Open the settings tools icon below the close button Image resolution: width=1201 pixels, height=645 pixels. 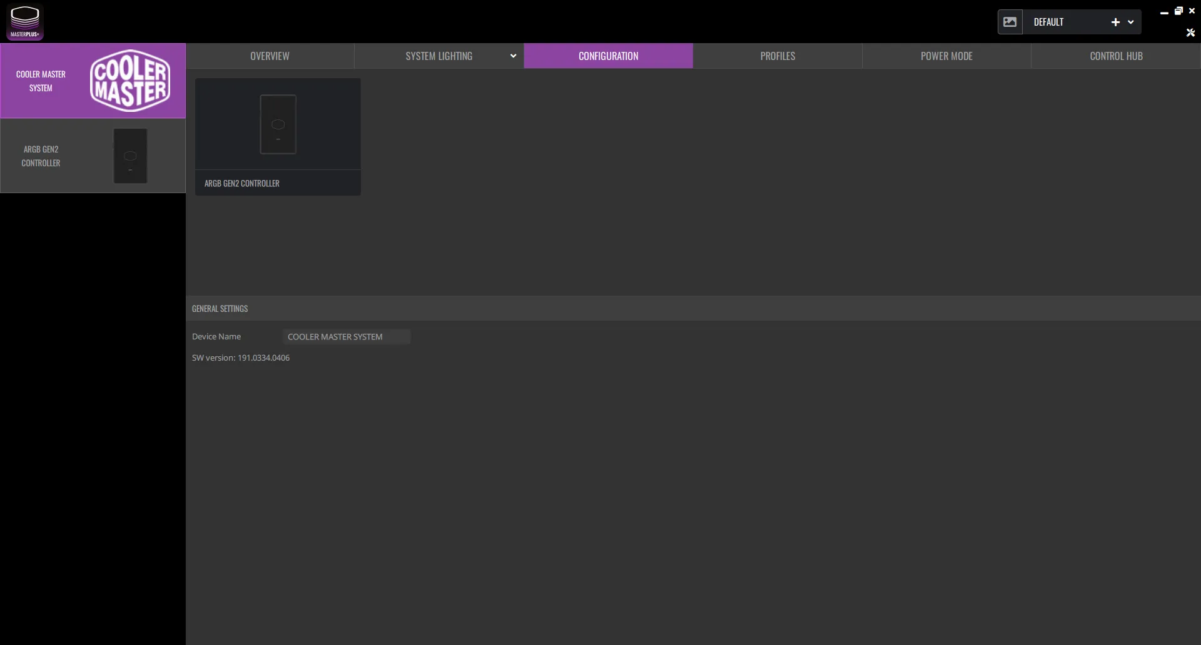click(1190, 32)
